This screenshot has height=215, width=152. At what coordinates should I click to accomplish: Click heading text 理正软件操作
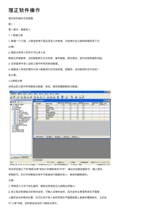click(24, 10)
